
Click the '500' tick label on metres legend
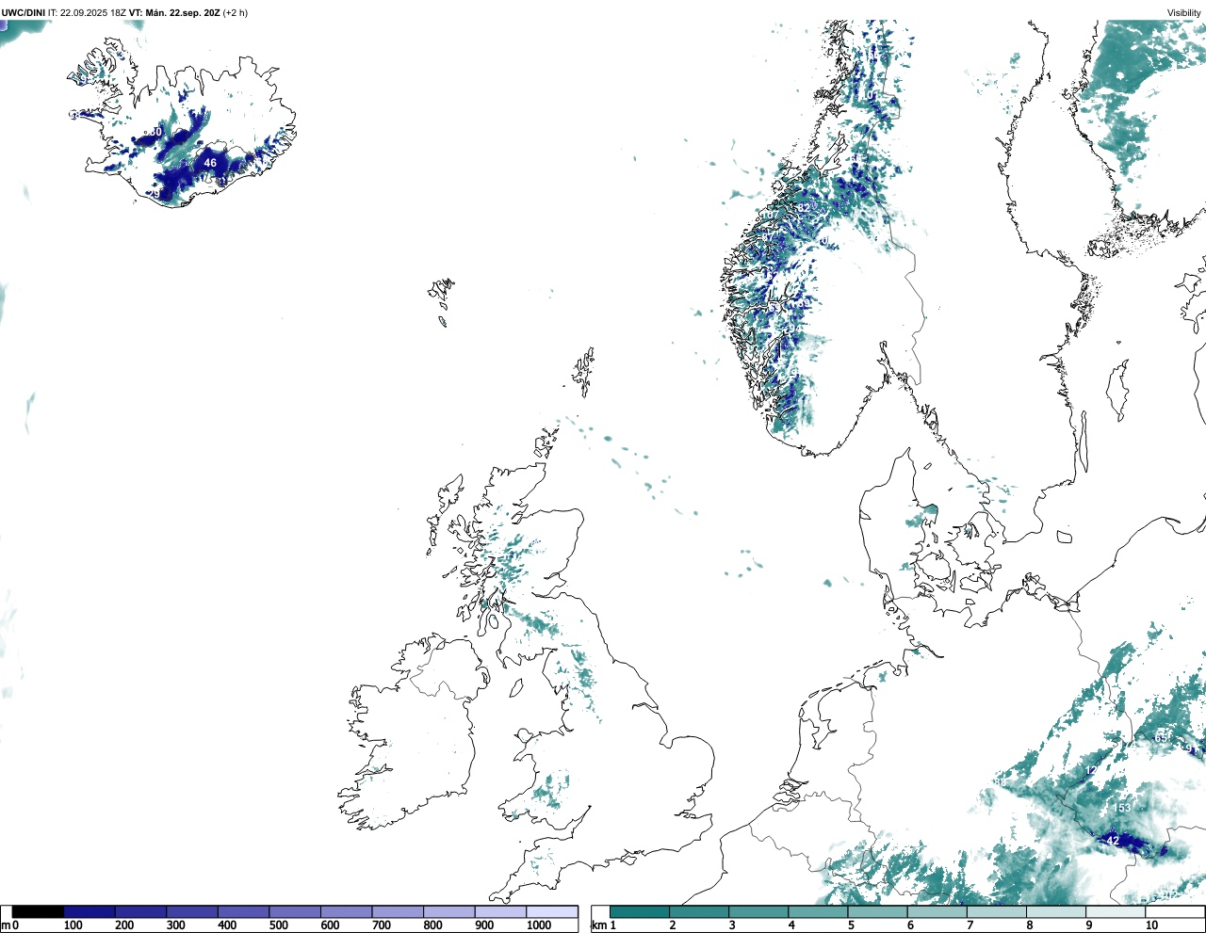coord(278,925)
